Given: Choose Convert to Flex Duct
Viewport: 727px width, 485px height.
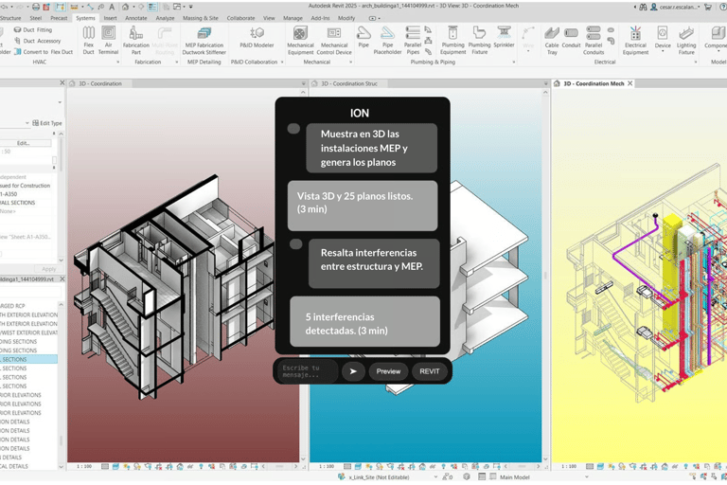Looking at the screenshot, I should click(44, 52).
